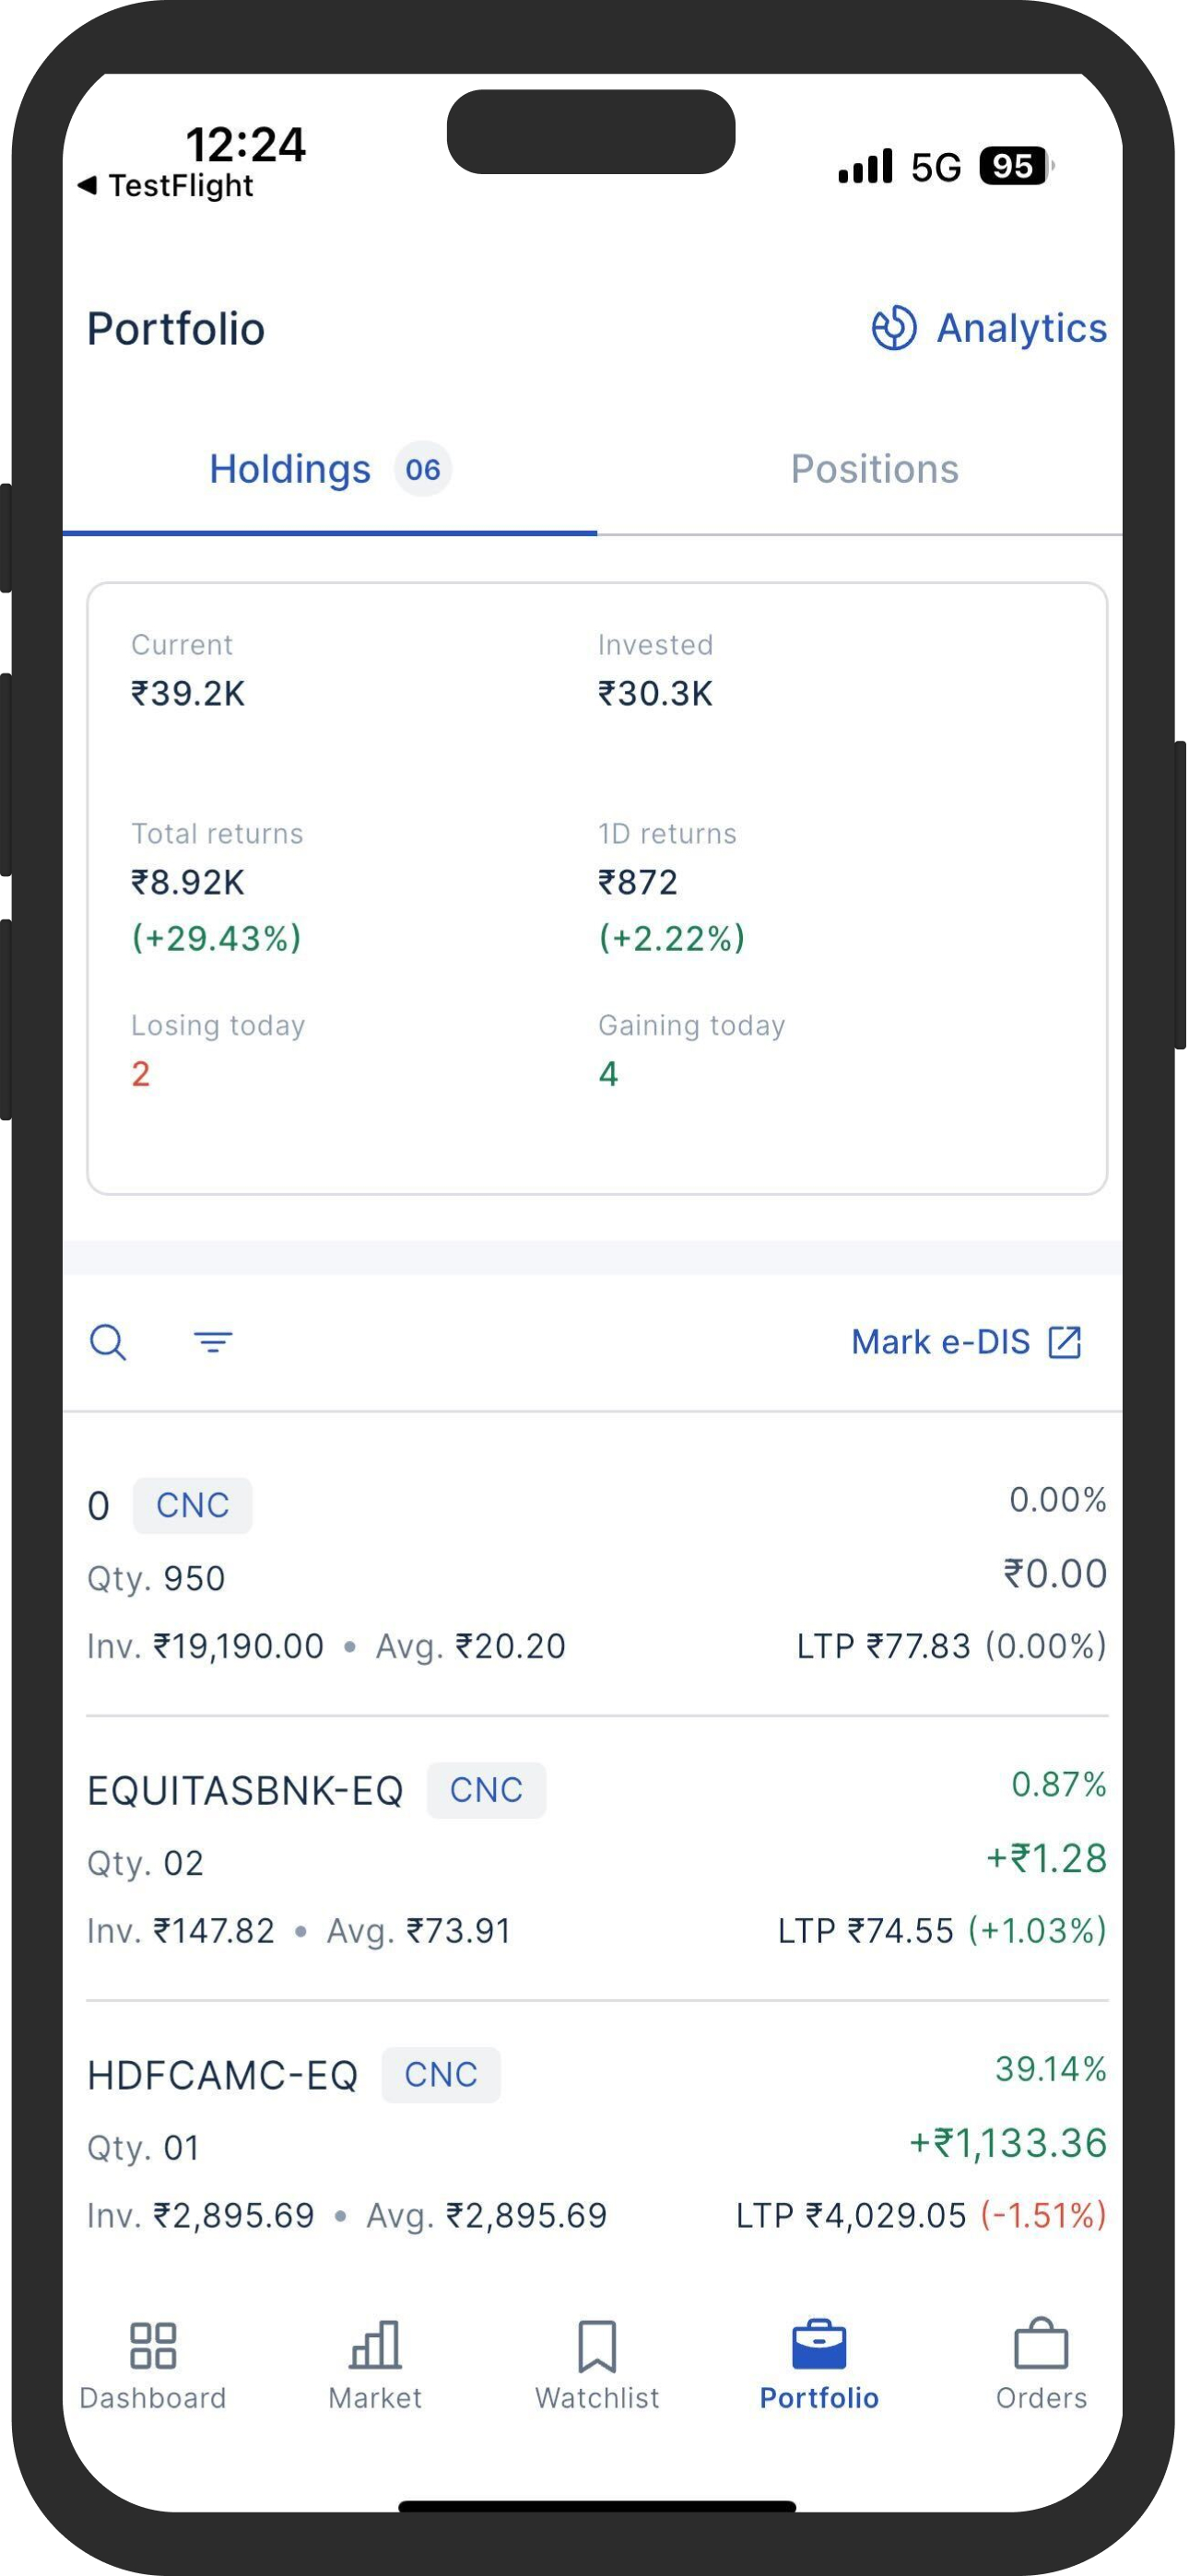Screen dimensions: 1189x2576
Task: Tap the Analytics text link
Action: 1022,328
